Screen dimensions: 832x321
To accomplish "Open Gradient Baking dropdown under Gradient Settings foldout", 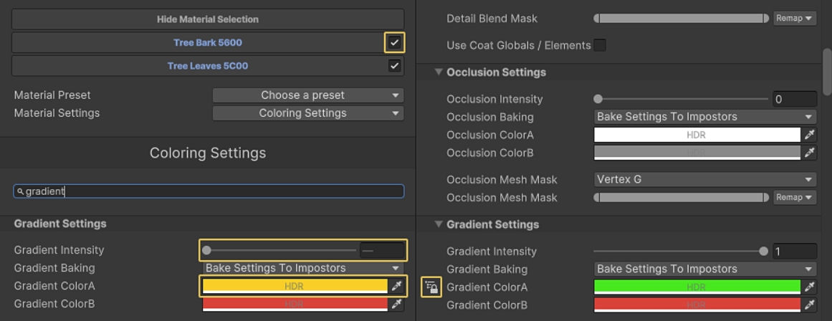I will pyautogui.click(x=705, y=269).
